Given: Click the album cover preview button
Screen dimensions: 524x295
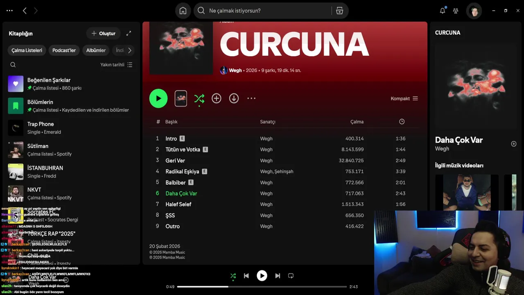Looking at the screenshot, I should click(181, 98).
